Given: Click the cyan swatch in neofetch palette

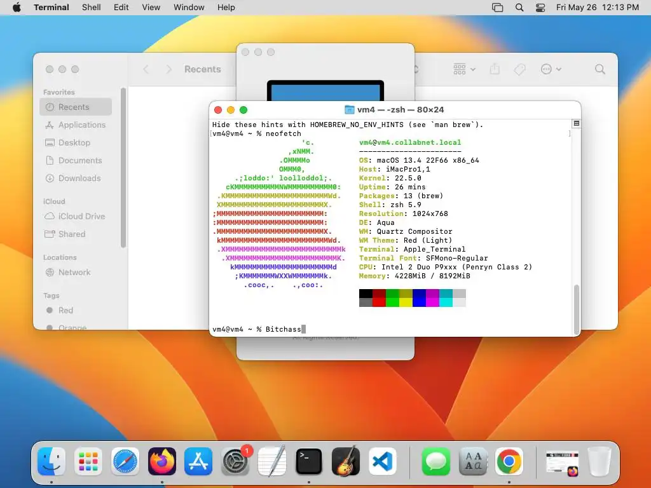Looking at the screenshot, I should [446, 302].
